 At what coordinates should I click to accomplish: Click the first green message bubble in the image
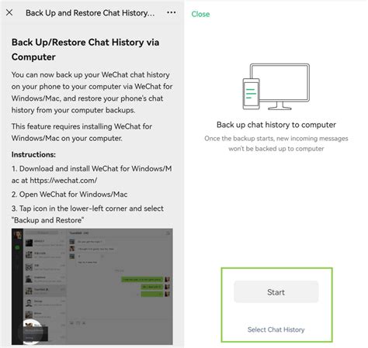coord(142,279)
